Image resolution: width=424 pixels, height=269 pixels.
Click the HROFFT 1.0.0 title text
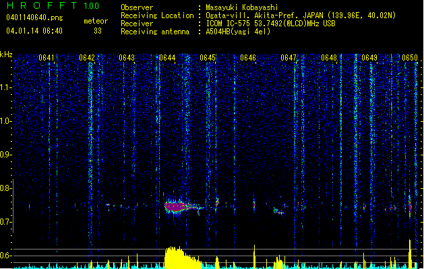point(53,5)
